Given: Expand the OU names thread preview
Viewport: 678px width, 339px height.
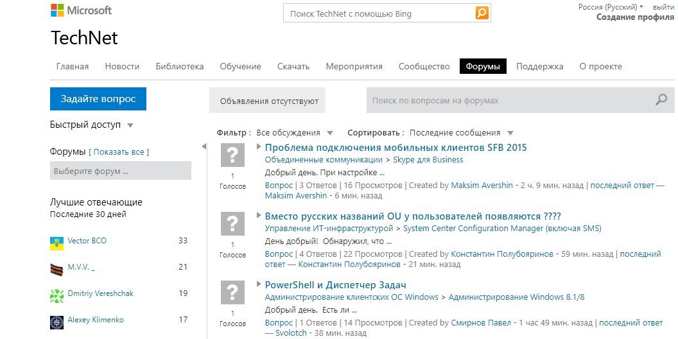Looking at the screenshot, I should pos(259,215).
